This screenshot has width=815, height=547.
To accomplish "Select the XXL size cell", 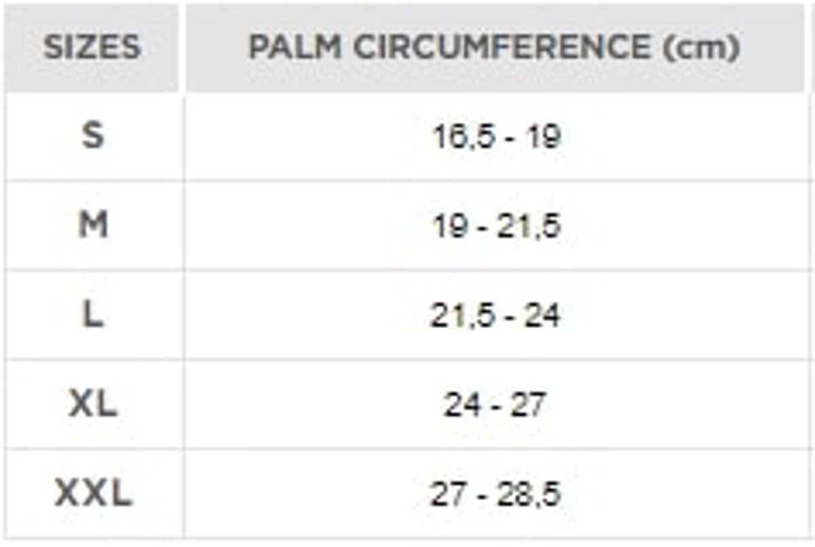I will click(x=93, y=494).
